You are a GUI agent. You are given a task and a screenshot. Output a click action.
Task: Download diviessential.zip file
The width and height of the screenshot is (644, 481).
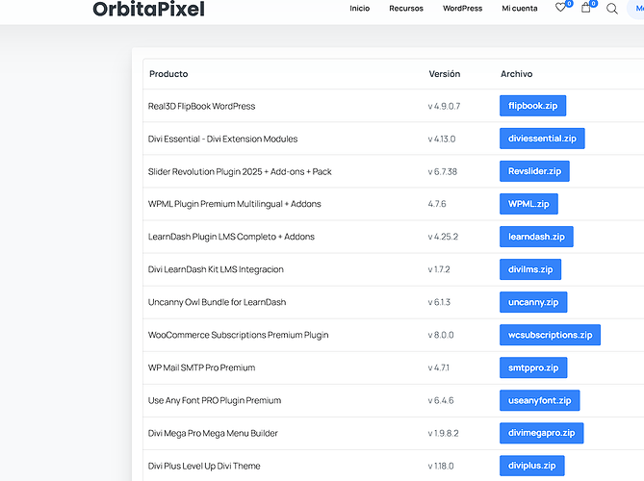[x=542, y=139]
